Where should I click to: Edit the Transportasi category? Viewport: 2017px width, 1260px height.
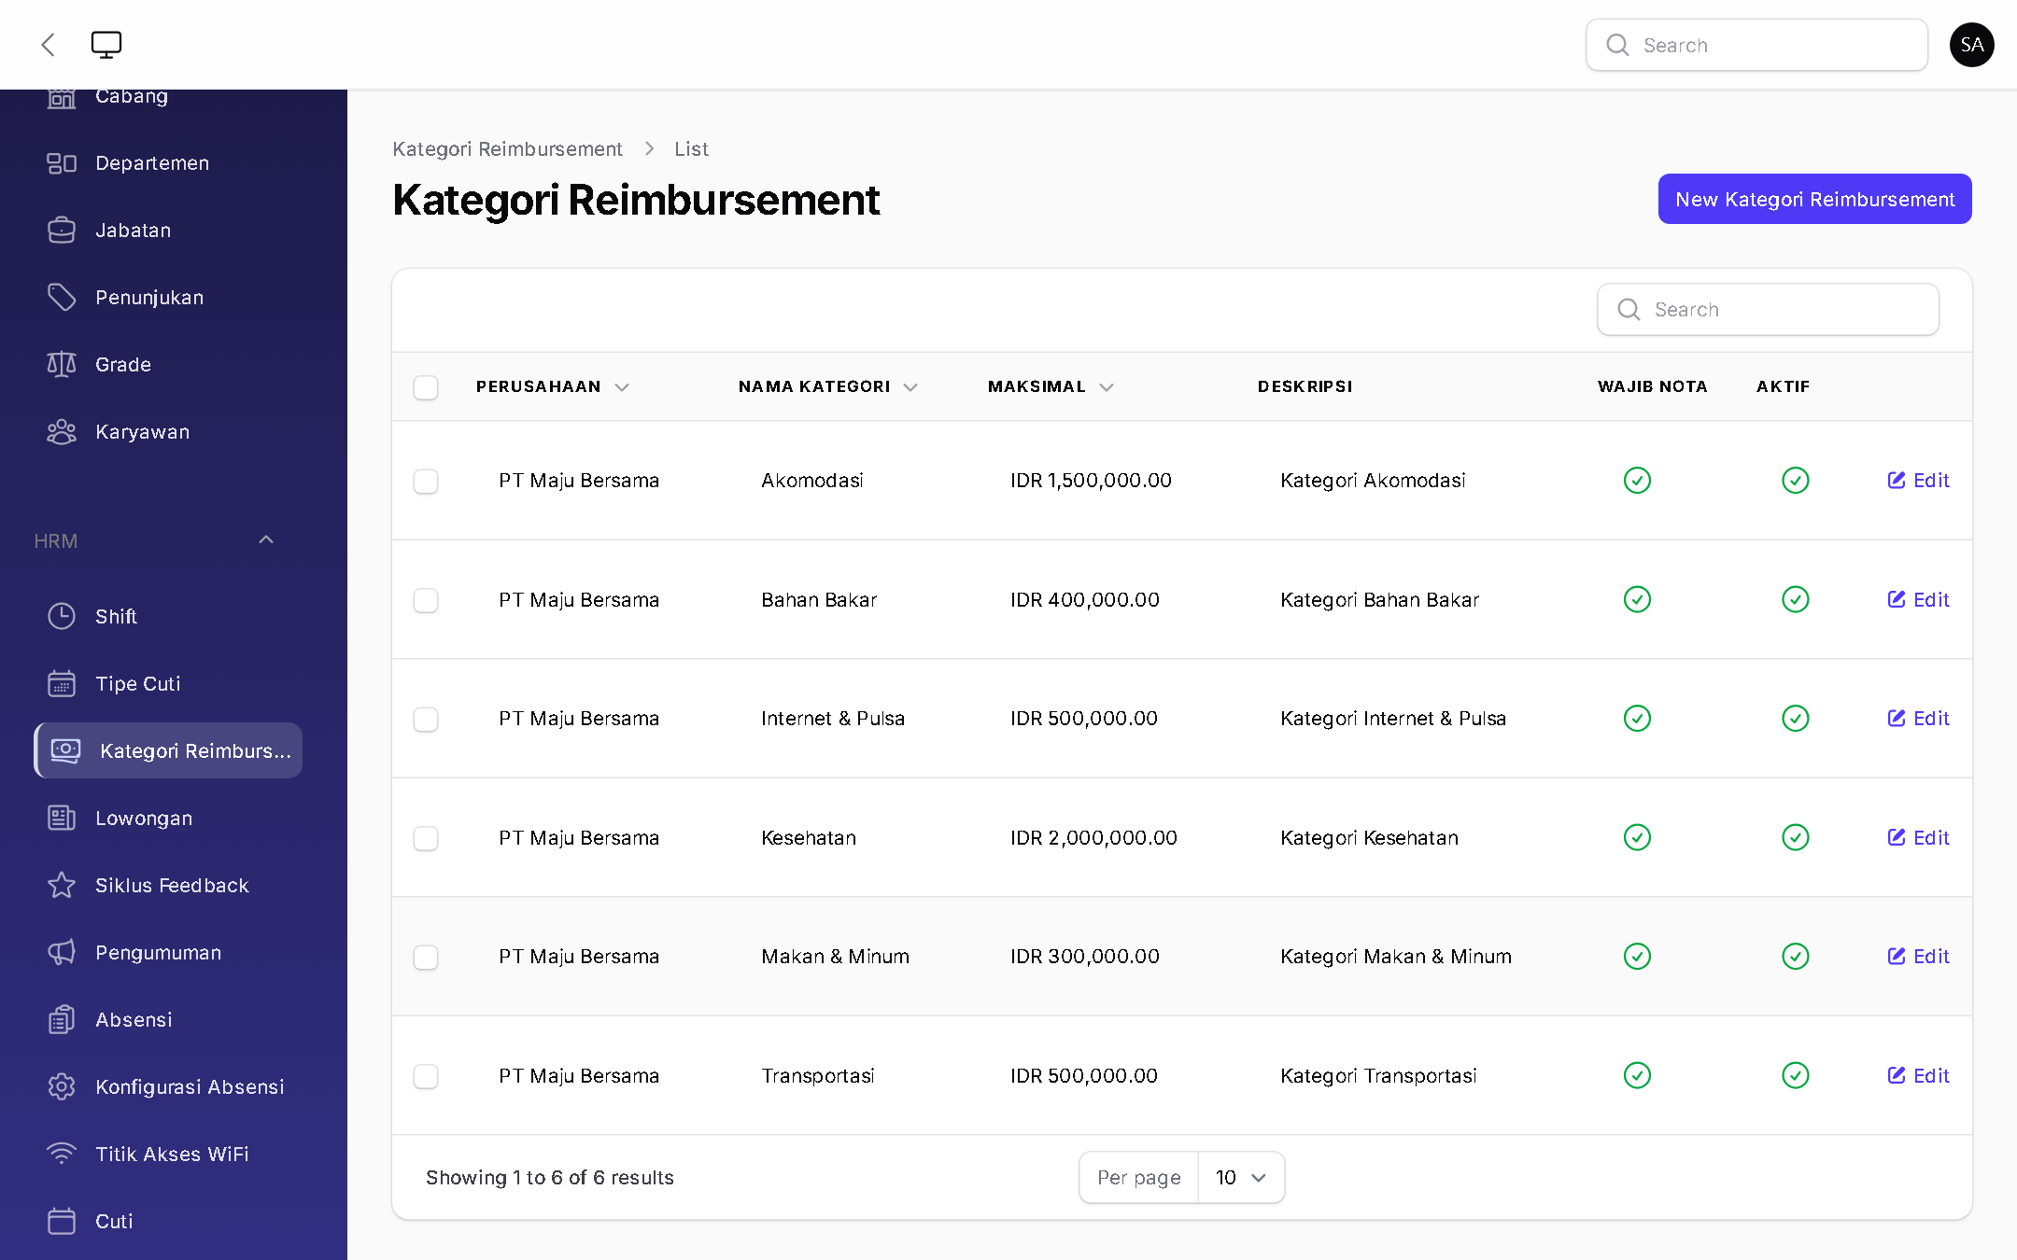1918,1076
